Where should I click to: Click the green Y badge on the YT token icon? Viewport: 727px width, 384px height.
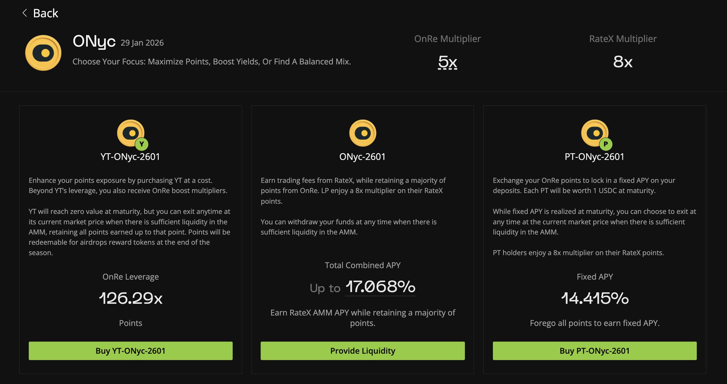[x=142, y=144]
